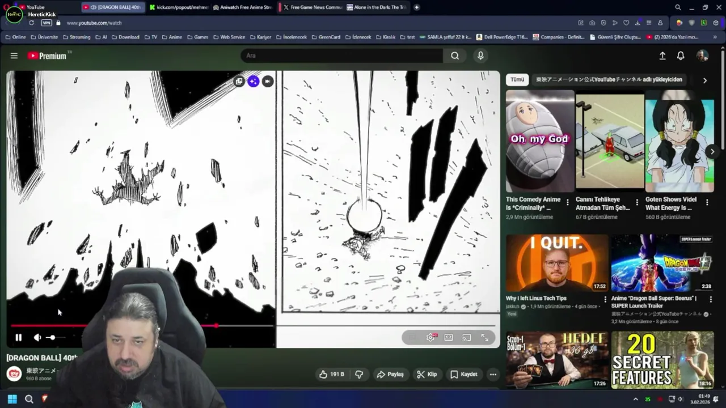Open the video upload icon
Viewport: 726px width, 408px height.
[x=662, y=56]
